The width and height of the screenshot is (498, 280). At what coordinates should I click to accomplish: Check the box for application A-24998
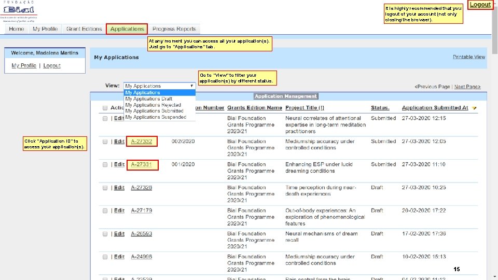[105, 257]
